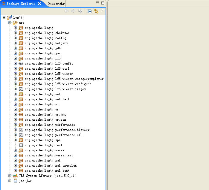Image resolution: width=209 pixels, height=190 pixels.
Task: Expand org.apache.log4j.helpers package
Action: (x=16, y=43)
